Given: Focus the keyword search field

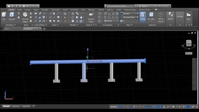Looking at the screenshot, I should click(120, 6).
